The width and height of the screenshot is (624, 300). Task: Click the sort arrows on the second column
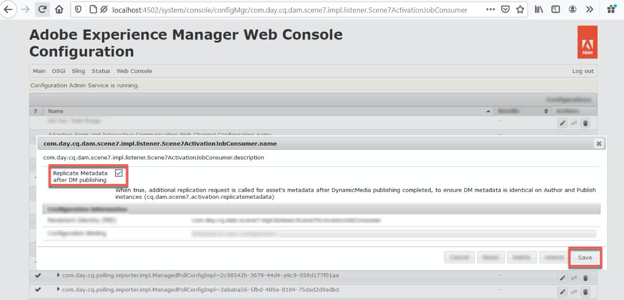pyautogui.click(x=546, y=111)
